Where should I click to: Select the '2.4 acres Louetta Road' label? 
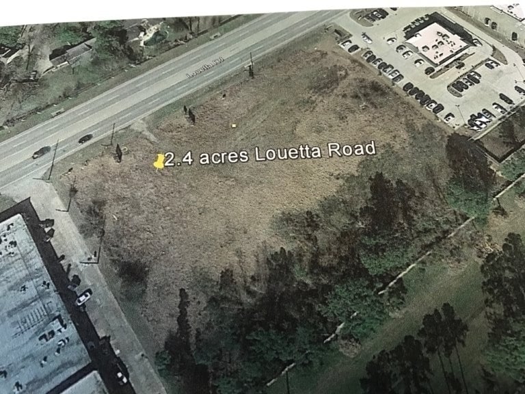pos(270,154)
